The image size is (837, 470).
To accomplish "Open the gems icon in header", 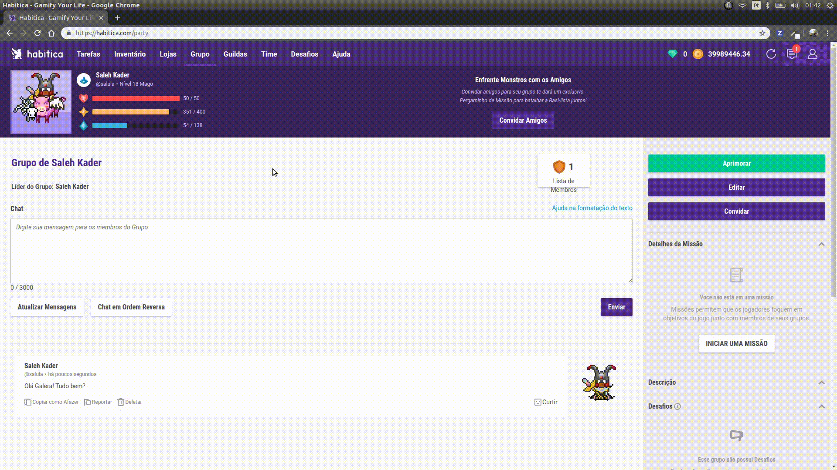I will [x=672, y=54].
